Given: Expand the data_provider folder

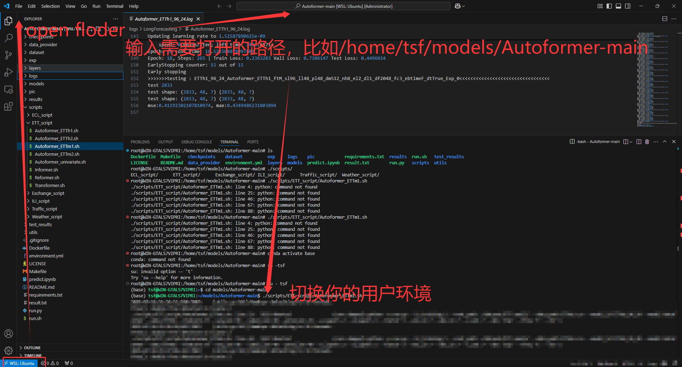Looking at the screenshot, I should (x=70, y=44).
